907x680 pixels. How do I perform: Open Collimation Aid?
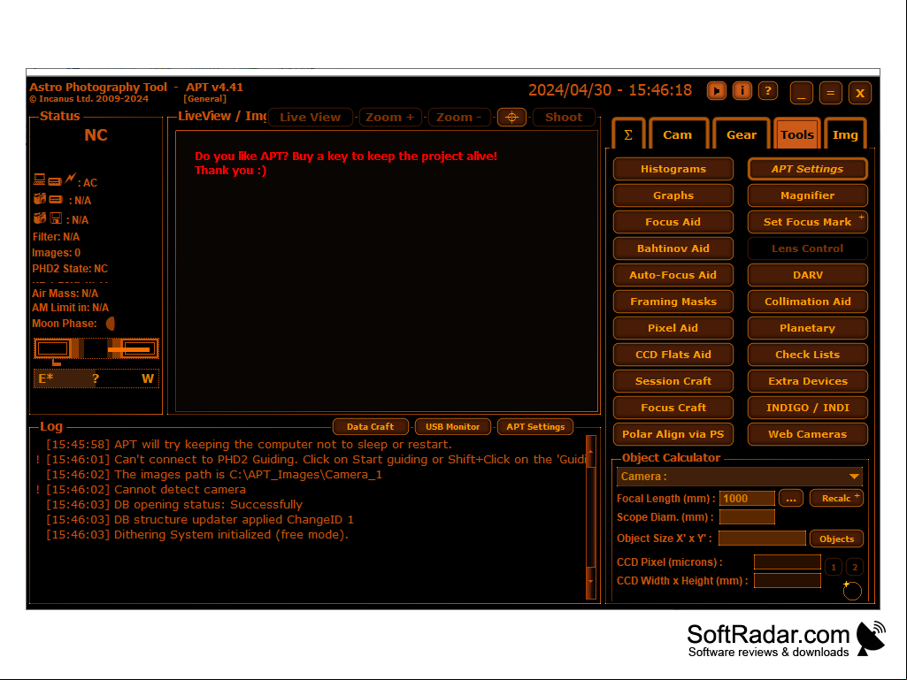(808, 302)
